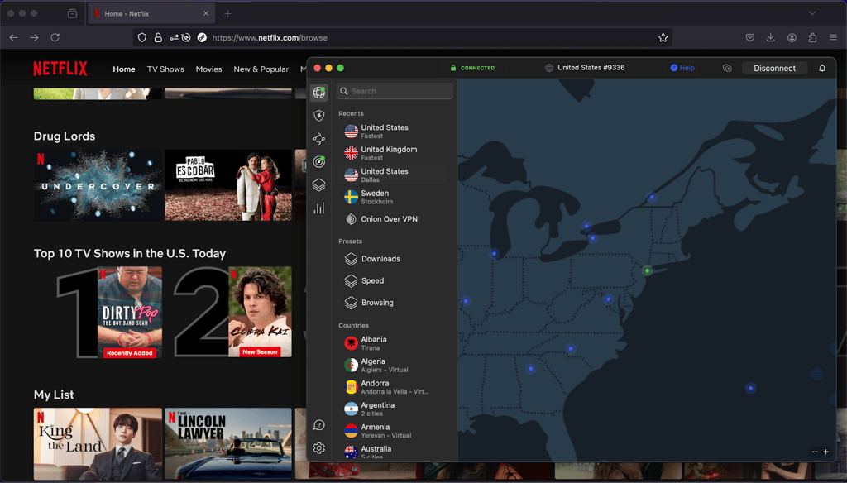The width and height of the screenshot is (847, 483).
Task: Open the Dirty Pop thumbnail
Action: [130, 312]
